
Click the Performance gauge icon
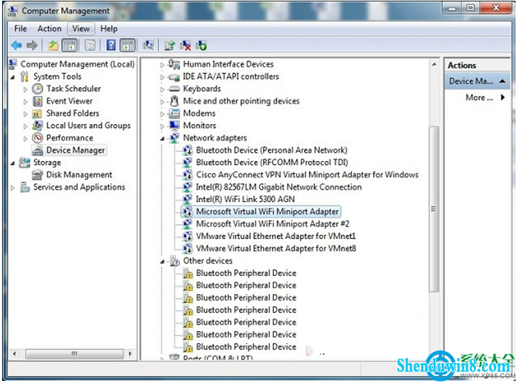tap(37, 138)
